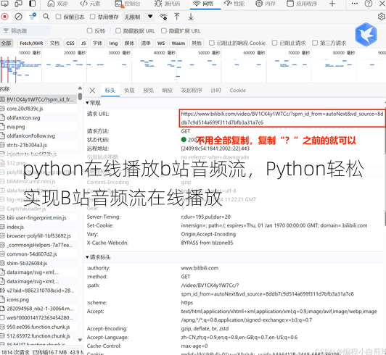Clear the network log
This screenshot has height=355, width=386.
[18, 17]
